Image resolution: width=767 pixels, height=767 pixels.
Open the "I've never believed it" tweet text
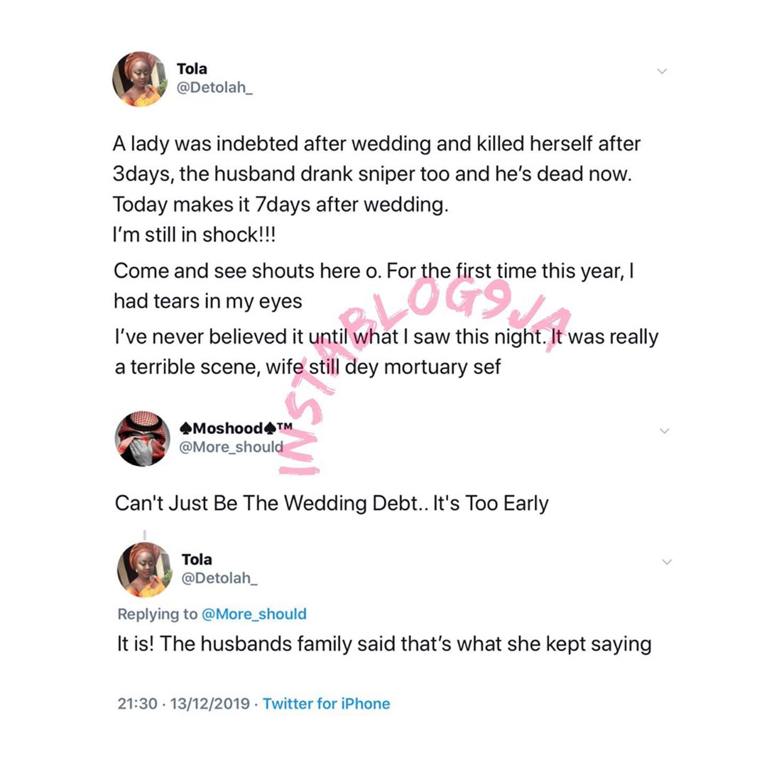(386, 352)
